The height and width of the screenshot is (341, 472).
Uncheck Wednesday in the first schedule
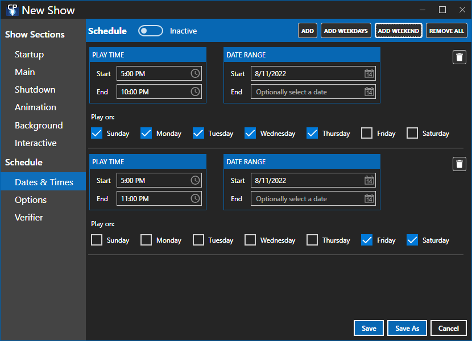tap(250, 133)
